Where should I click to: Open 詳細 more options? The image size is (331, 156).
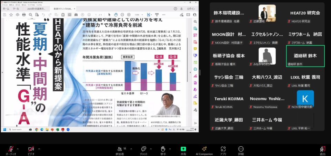click(x=241, y=149)
